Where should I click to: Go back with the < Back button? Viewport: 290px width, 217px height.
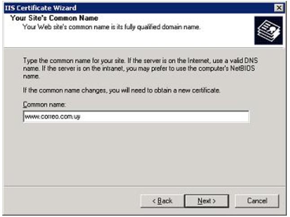162,201
